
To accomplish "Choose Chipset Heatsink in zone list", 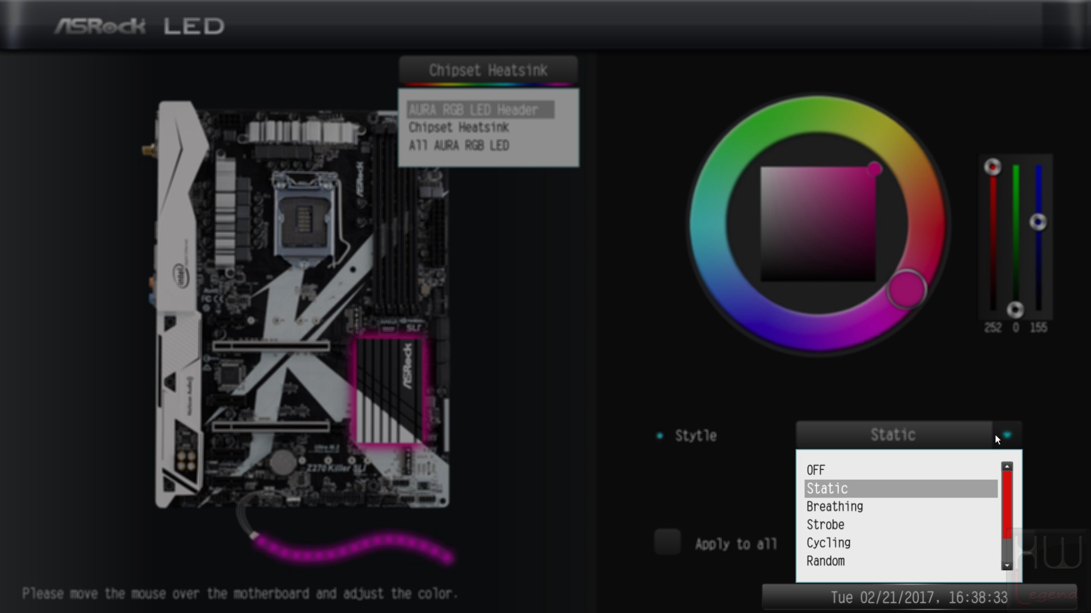I will click(459, 127).
